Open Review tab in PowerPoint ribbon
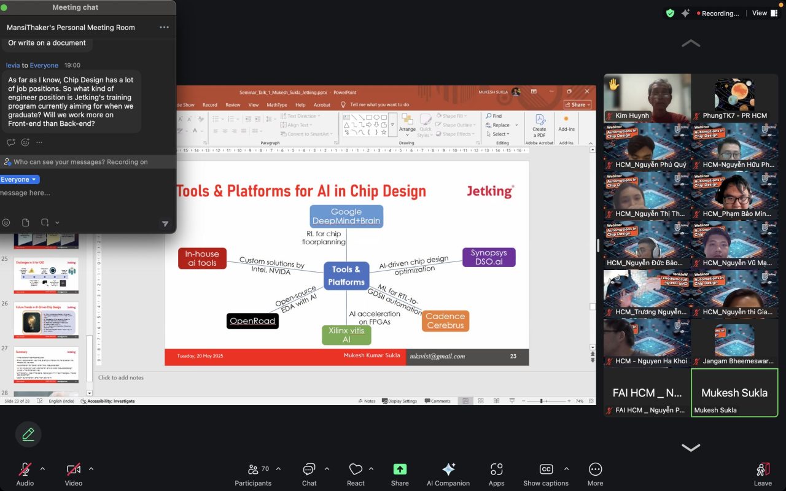This screenshot has width=786, height=491. [233, 105]
